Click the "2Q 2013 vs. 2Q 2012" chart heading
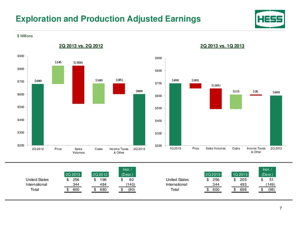Image resolution: width=300 pixels, height=225 pixels. tap(81, 46)
